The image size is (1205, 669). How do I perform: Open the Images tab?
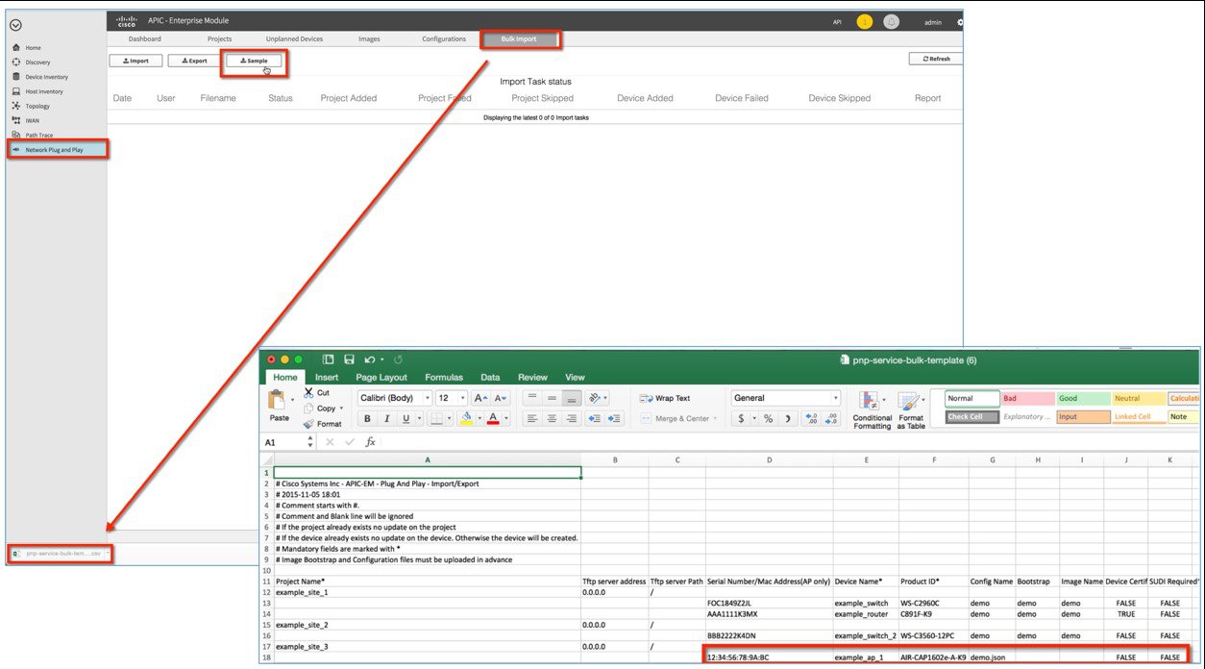pos(369,39)
